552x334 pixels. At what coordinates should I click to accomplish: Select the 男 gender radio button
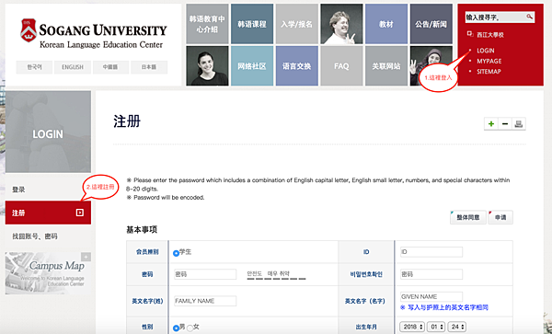[x=176, y=328]
